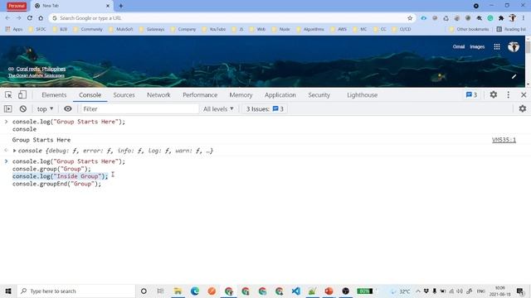Open File Explorer from taskbar
This screenshot has height=298, width=531.
click(x=178, y=291)
